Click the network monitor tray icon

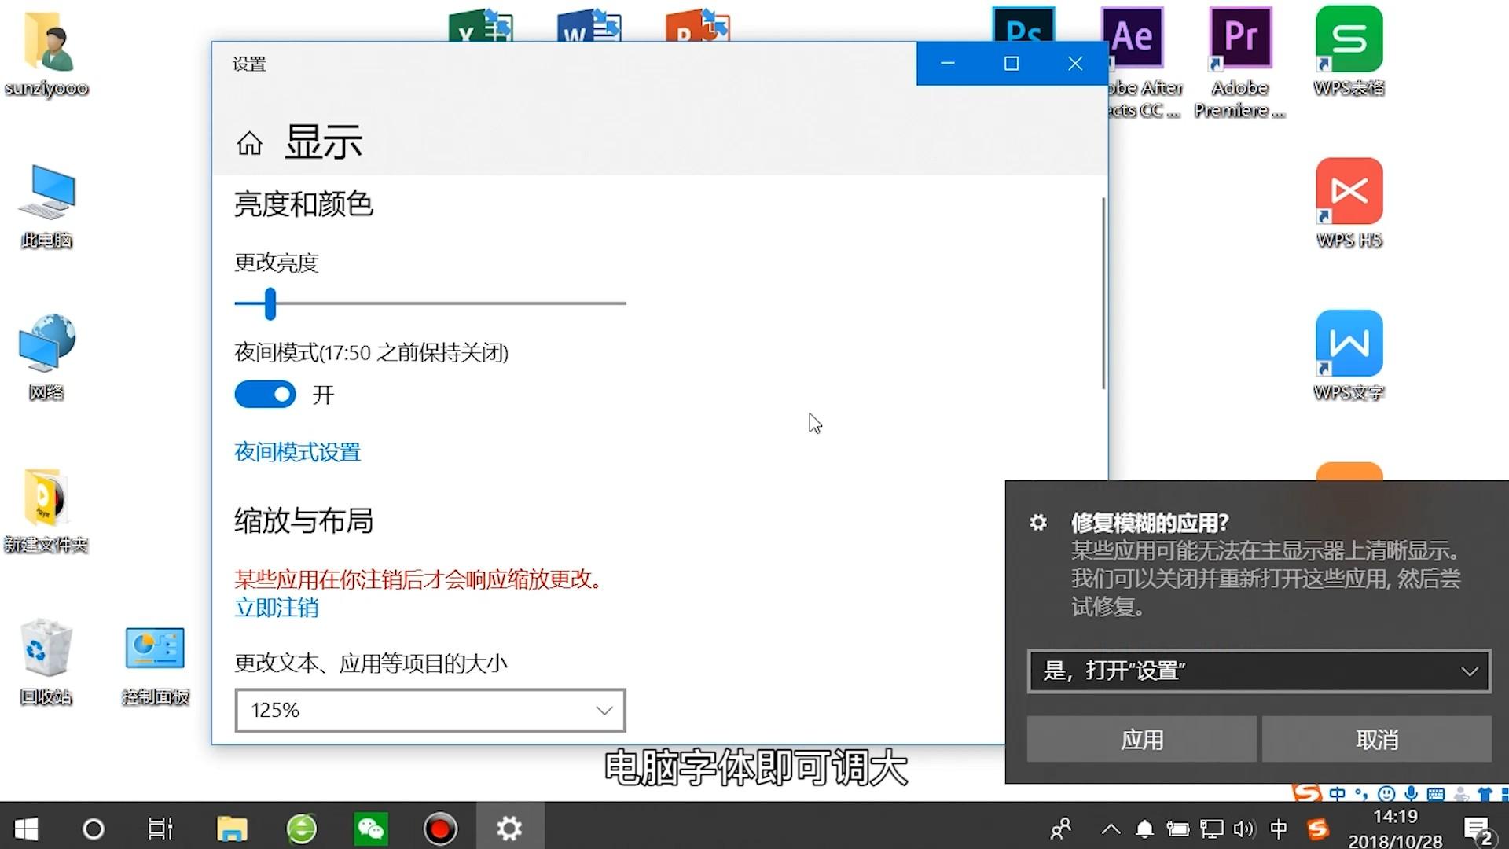[x=1211, y=829]
